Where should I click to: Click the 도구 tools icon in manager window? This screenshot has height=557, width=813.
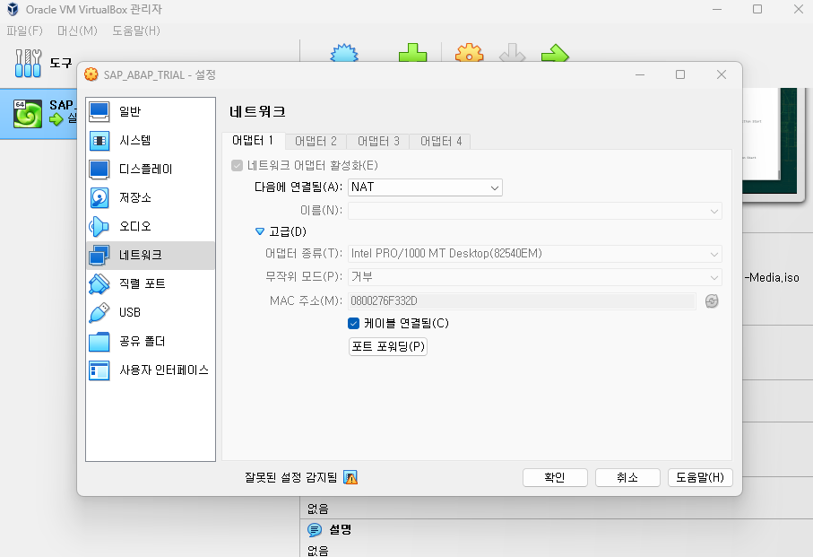pos(28,64)
